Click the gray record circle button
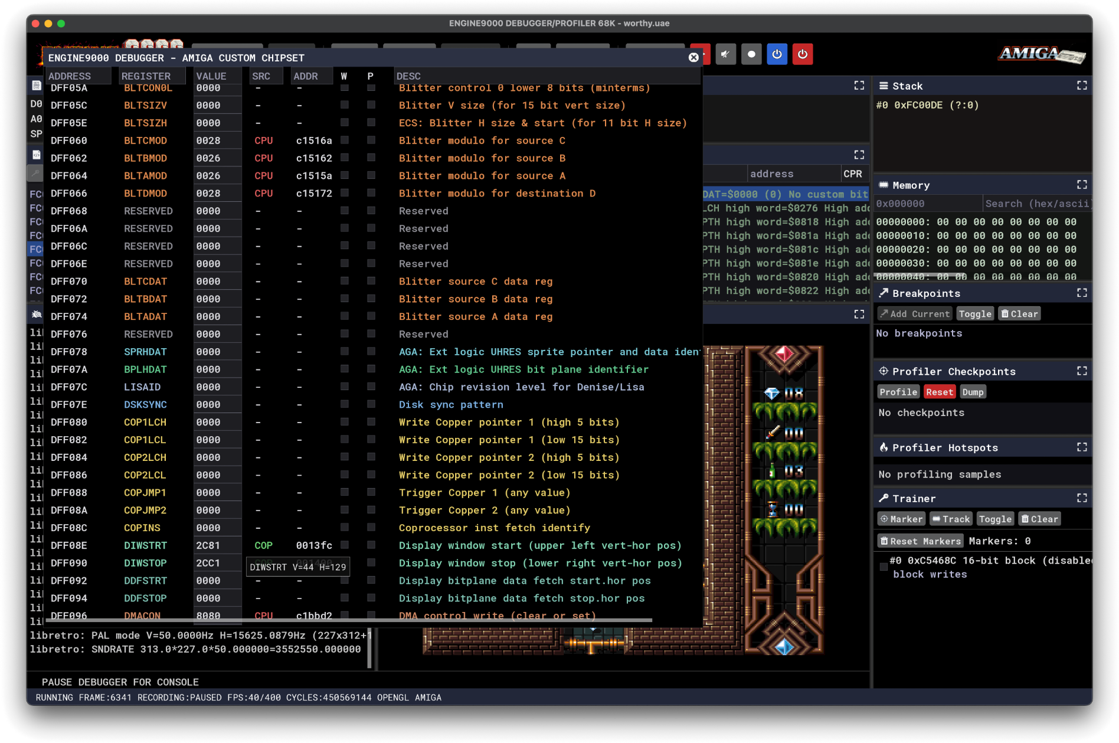Image resolution: width=1119 pixels, height=743 pixels. (751, 54)
